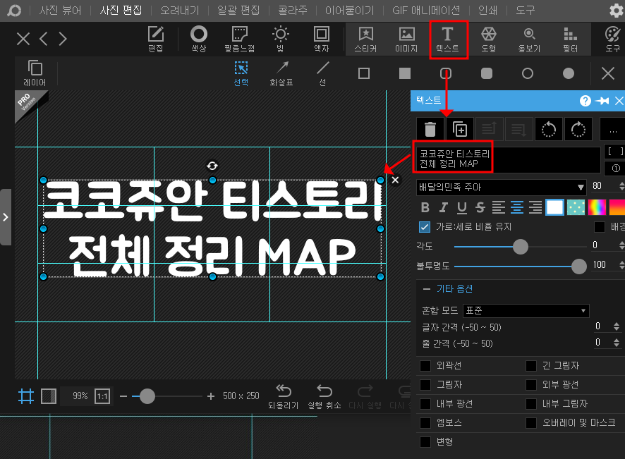Reset zoom with 1:1 button
625x459 pixels.
(102, 396)
